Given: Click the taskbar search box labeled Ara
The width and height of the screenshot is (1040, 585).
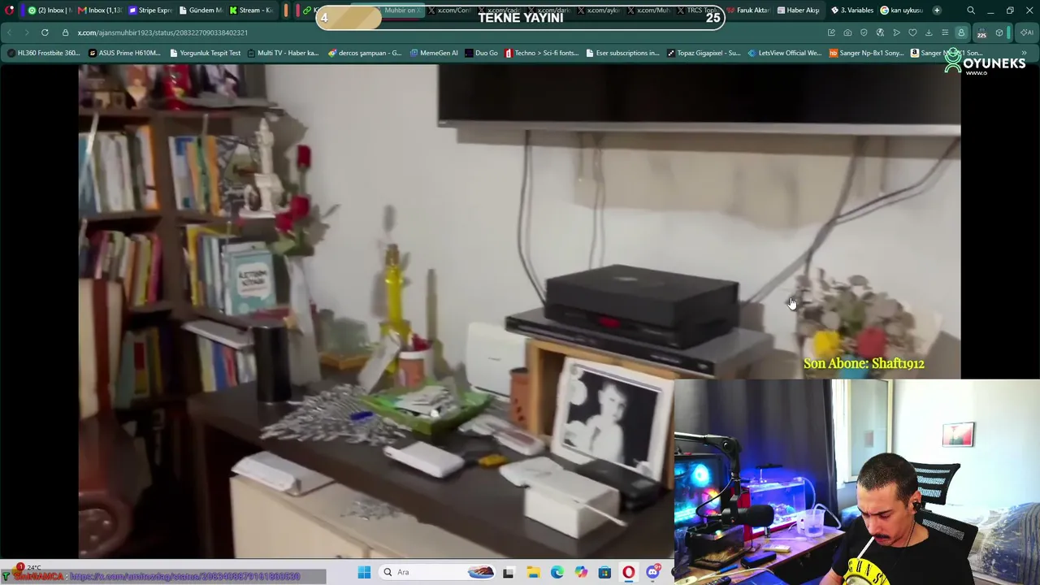Looking at the screenshot, I should click(439, 572).
